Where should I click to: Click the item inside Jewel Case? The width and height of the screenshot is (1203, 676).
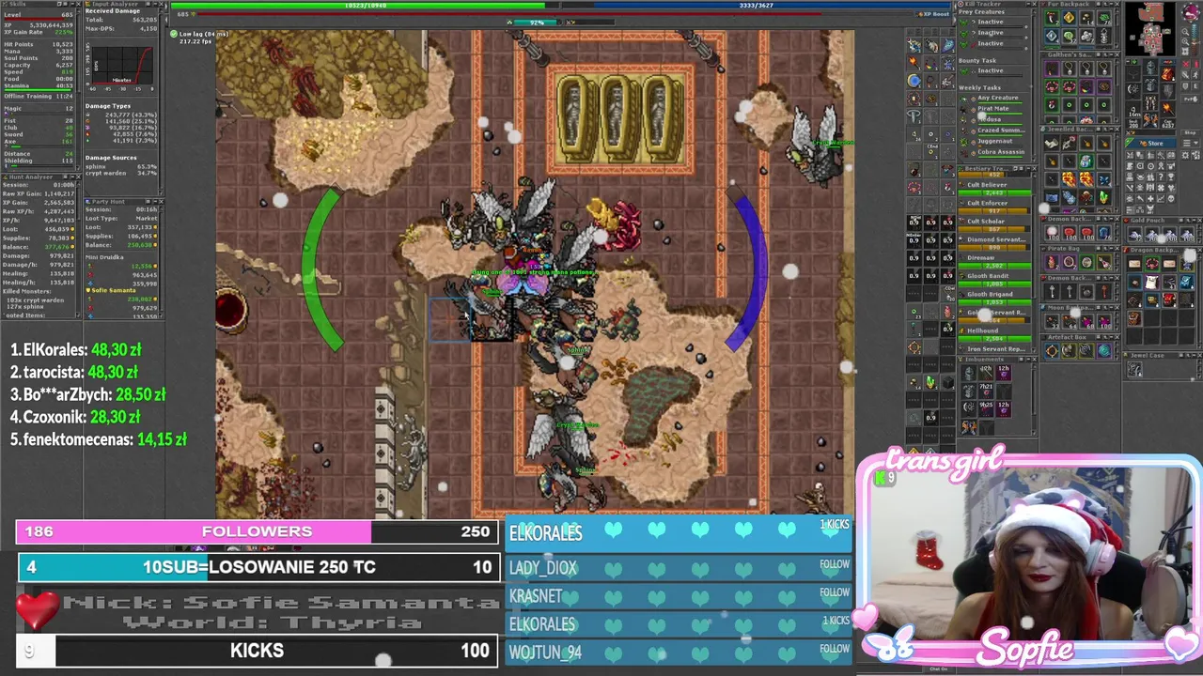pyautogui.click(x=1134, y=369)
